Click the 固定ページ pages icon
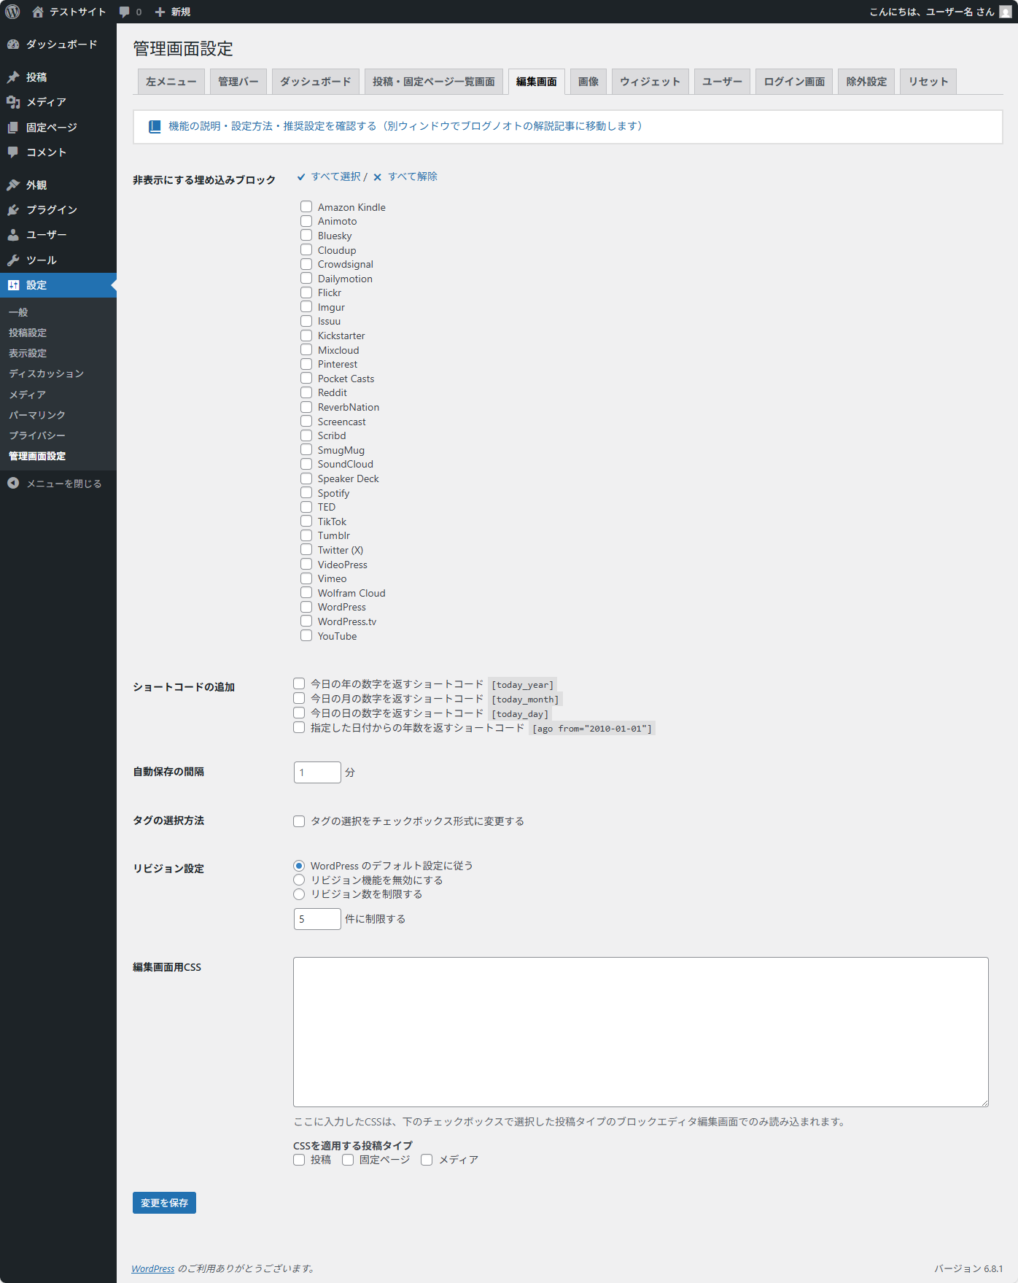This screenshot has height=1283, width=1018. (x=13, y=128)
